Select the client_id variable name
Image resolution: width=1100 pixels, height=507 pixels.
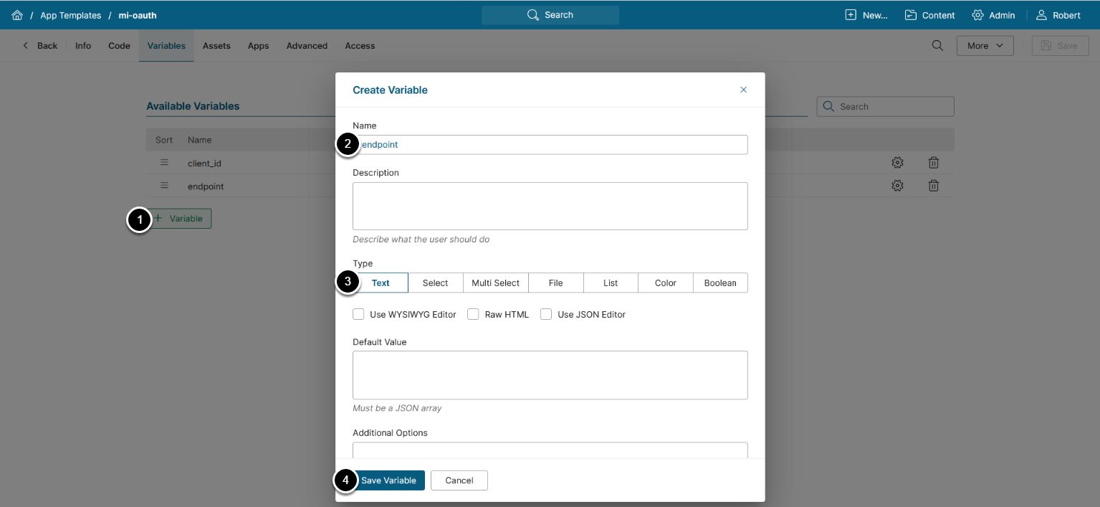click(x=204, y=164)
